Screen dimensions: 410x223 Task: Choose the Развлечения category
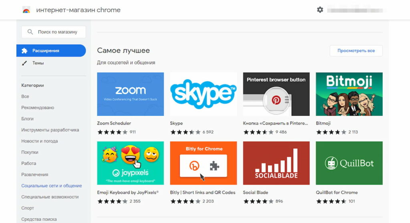34,175
